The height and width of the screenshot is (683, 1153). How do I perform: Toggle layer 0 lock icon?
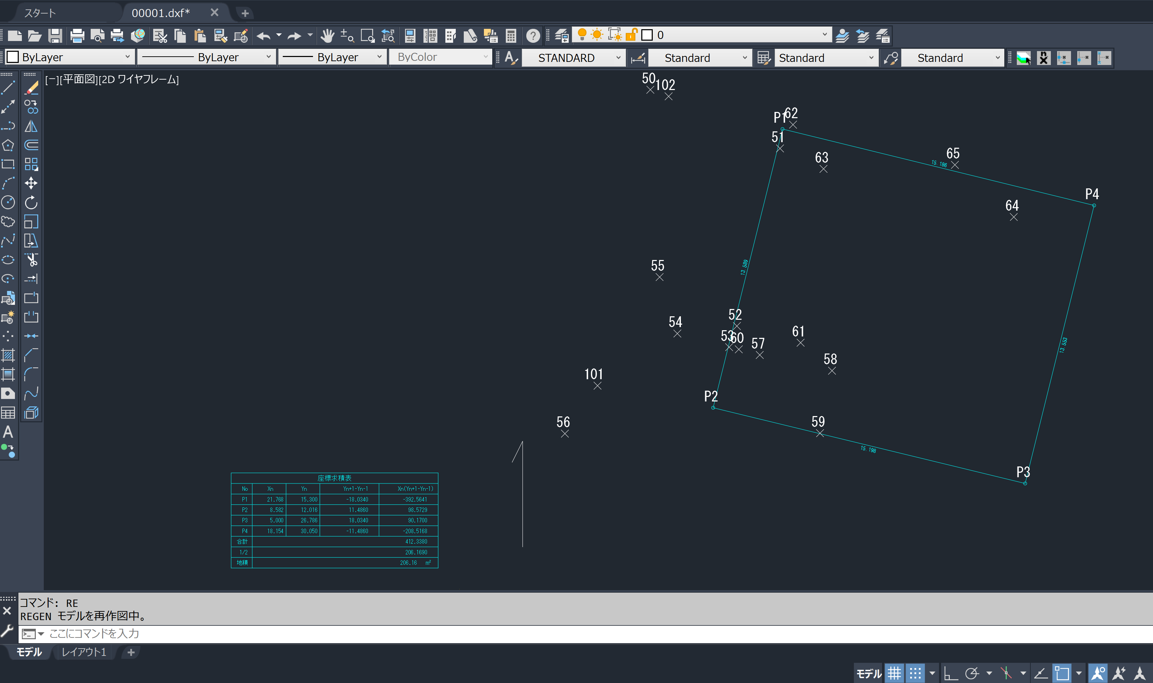pos(632,34)
